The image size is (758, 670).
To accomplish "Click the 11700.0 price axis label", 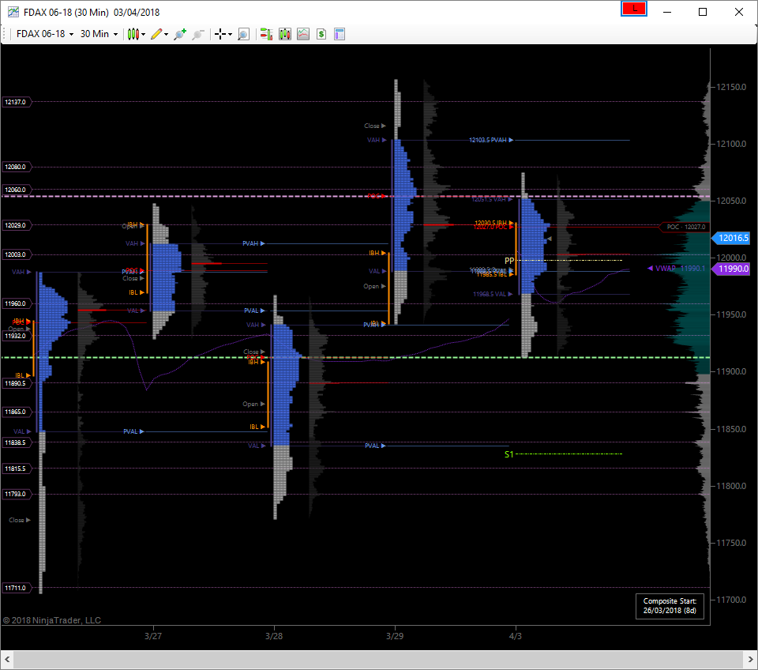I will click(x=731, y=600).
